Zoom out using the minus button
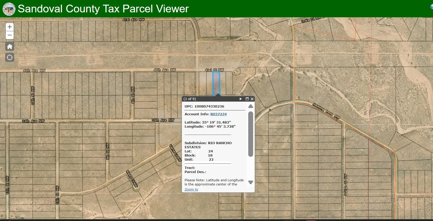The image size is (433, 221). [10, 35]
